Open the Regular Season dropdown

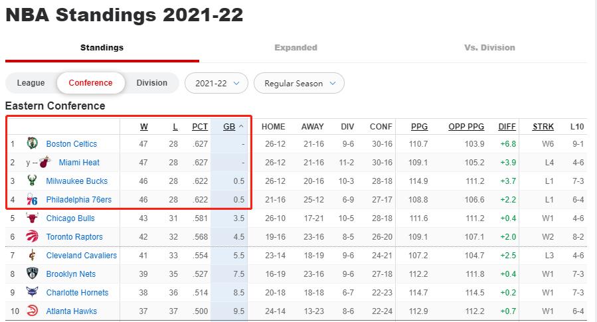click(299, 84)
